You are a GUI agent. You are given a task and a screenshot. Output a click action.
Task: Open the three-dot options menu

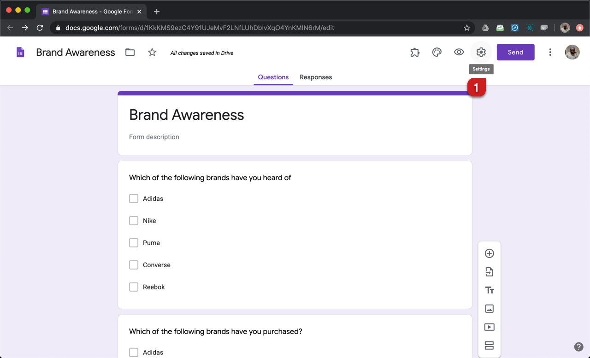click(550, 52)
